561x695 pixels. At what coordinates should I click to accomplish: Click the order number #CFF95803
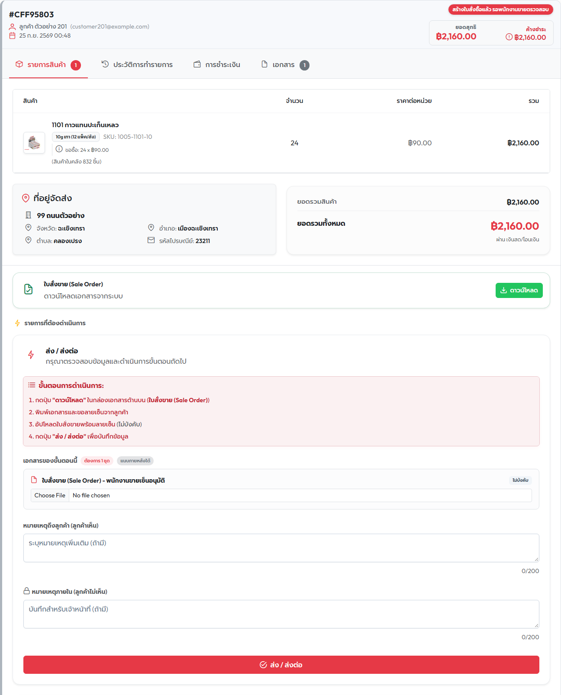32,15
